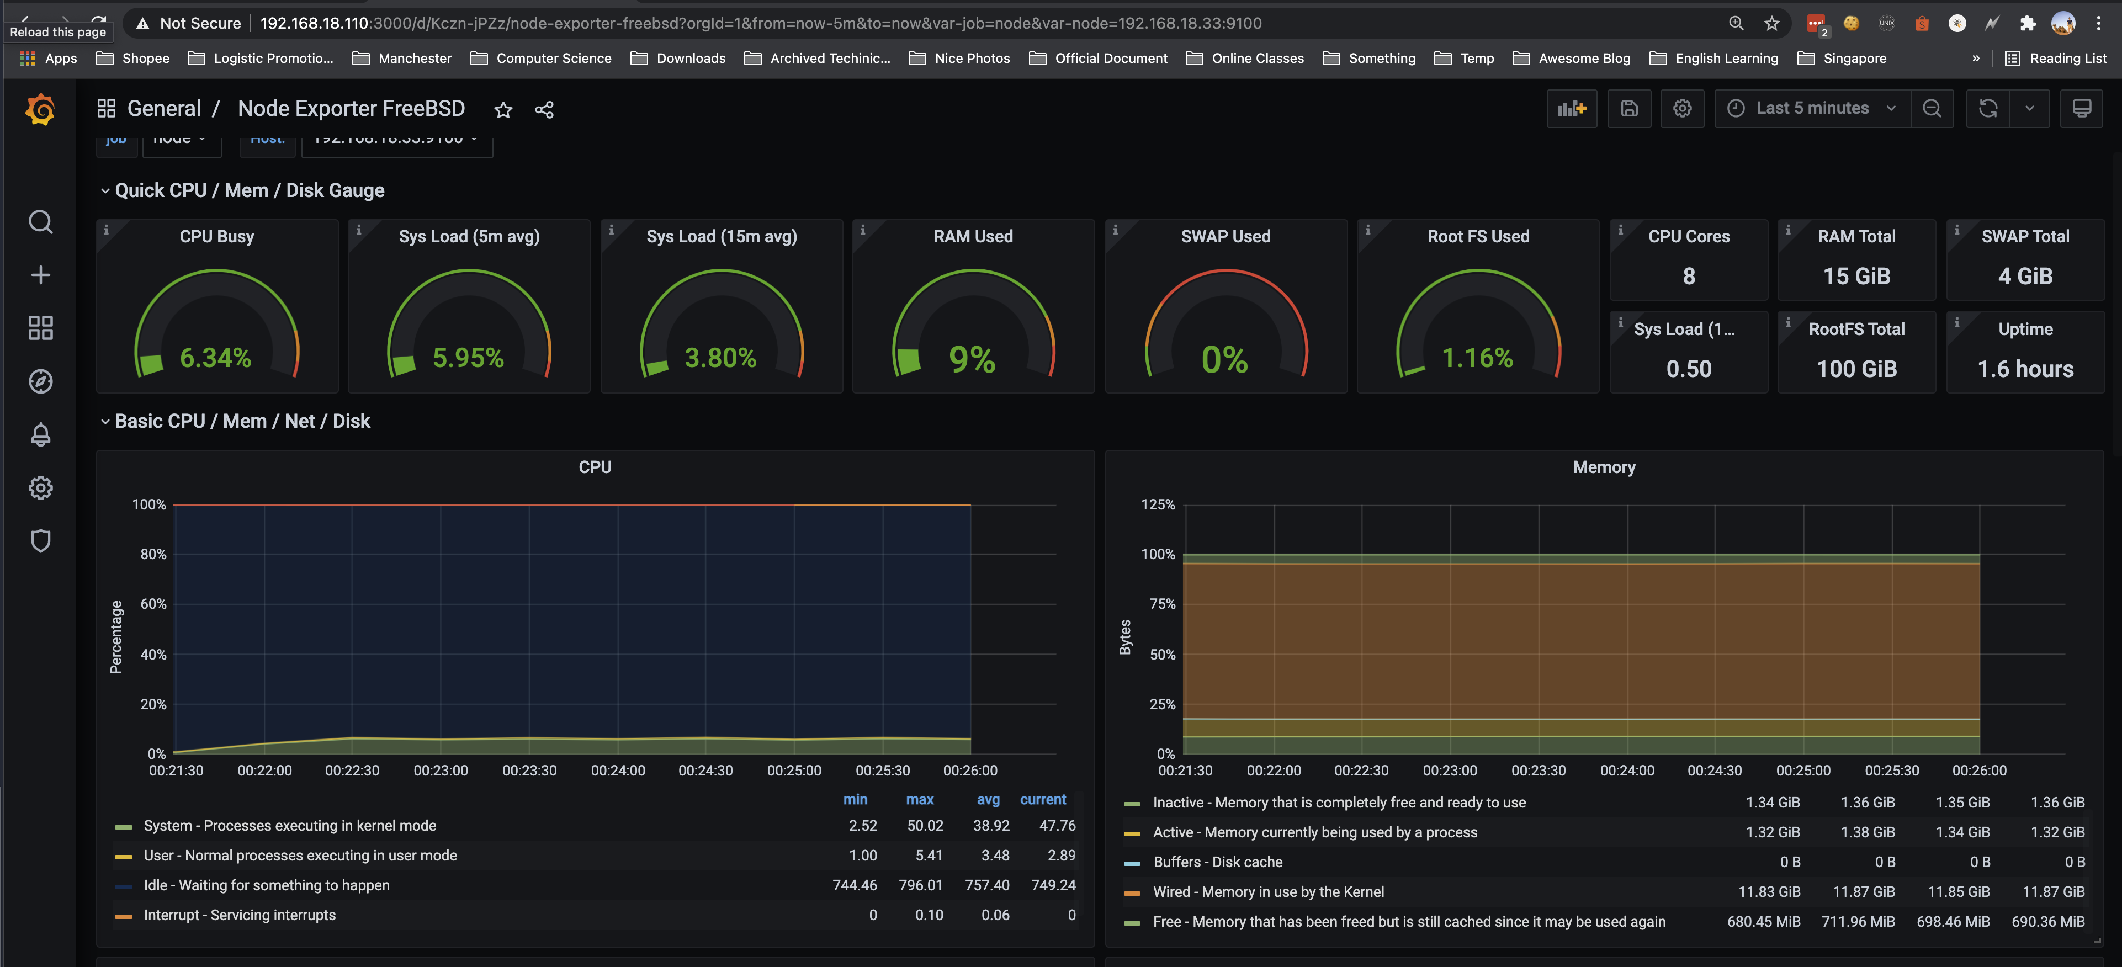This screenshot has height=967, width=2122.
Task: Open the Explore compass icon in sidebar
Action: [40, 381]
